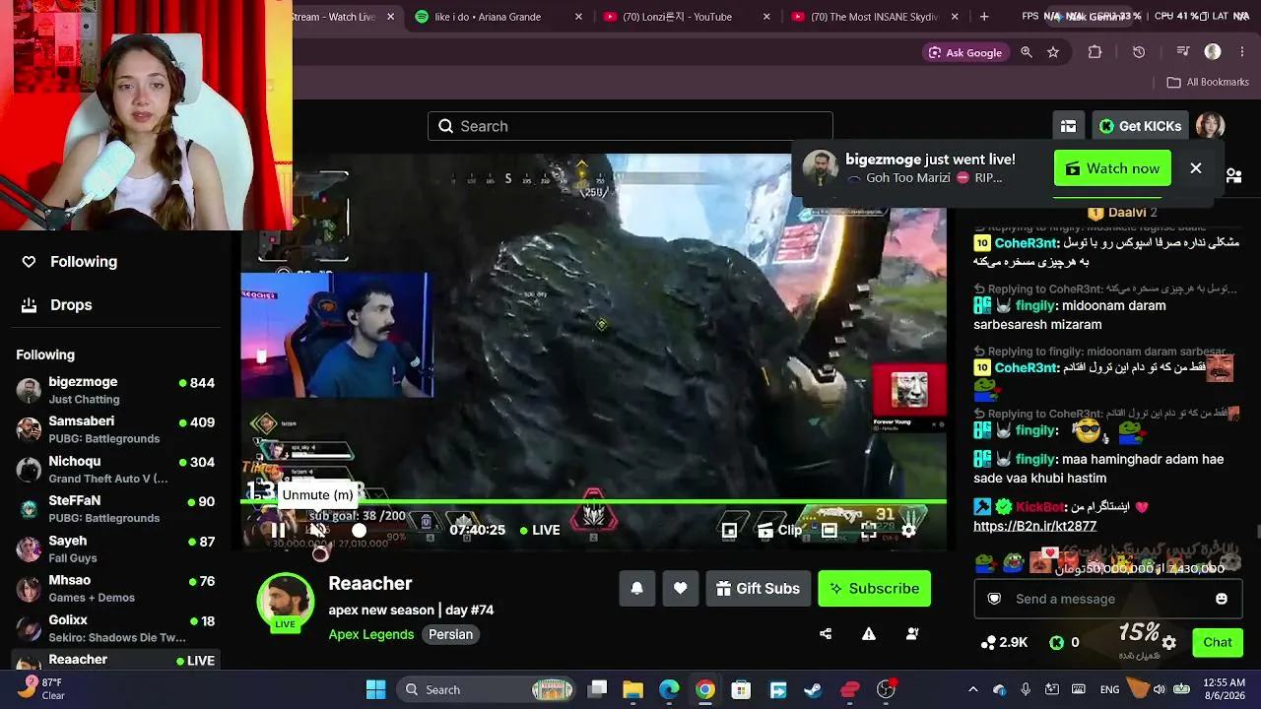
Task: Open the KICKs balance icon
Action: pyautogui.click(x=1057, y=643)
